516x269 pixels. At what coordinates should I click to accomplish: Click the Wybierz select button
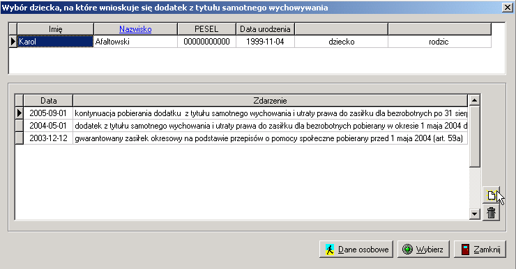pos(423,250)
